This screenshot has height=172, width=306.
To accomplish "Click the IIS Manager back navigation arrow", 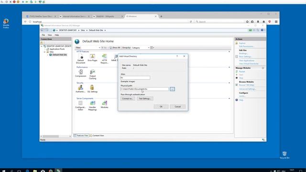I will [42, 30].
